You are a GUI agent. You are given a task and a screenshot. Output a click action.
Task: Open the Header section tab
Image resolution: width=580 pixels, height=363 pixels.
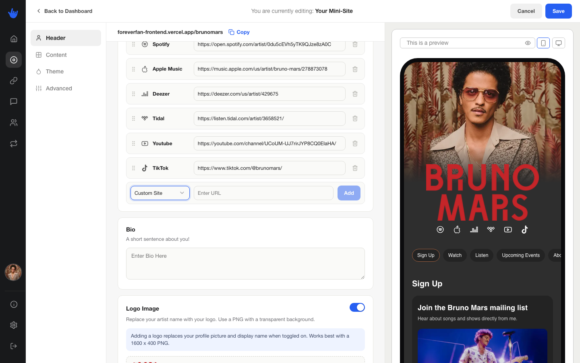pyautogui.click(x=66, y=38)
